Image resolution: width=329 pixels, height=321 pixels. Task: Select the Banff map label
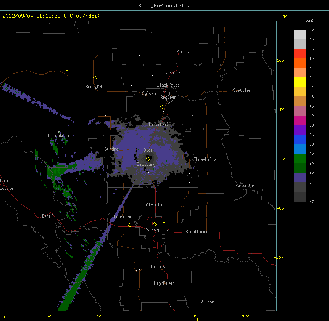point(47,216)
